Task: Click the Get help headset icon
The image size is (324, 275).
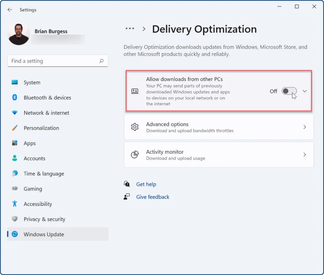Action: point(127,184)
